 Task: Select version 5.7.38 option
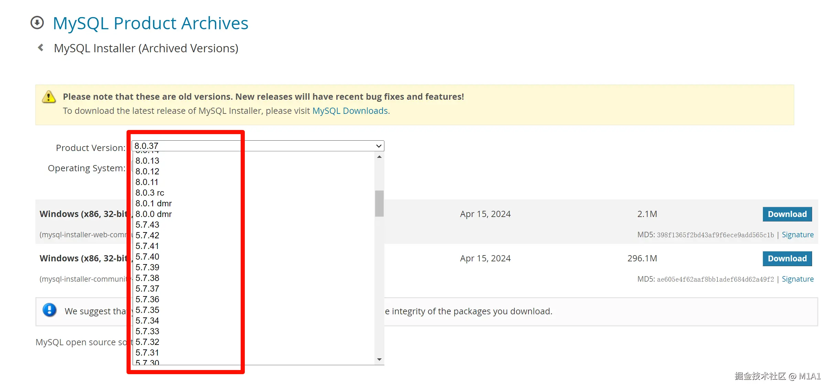147,278
